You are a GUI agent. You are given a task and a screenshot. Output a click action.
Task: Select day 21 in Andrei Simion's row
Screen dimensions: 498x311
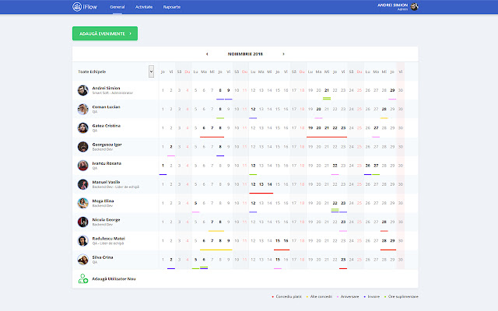(327, 89)
